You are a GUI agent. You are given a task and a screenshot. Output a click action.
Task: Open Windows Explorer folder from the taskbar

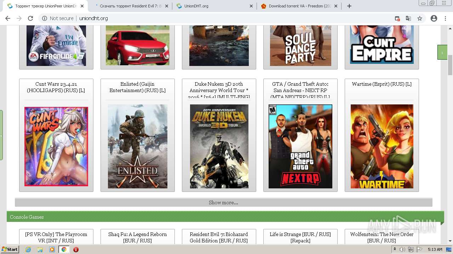40,249
